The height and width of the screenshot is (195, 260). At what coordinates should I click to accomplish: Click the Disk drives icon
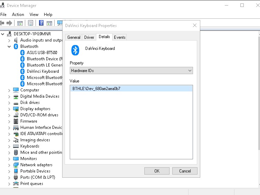tap(16, 103)
